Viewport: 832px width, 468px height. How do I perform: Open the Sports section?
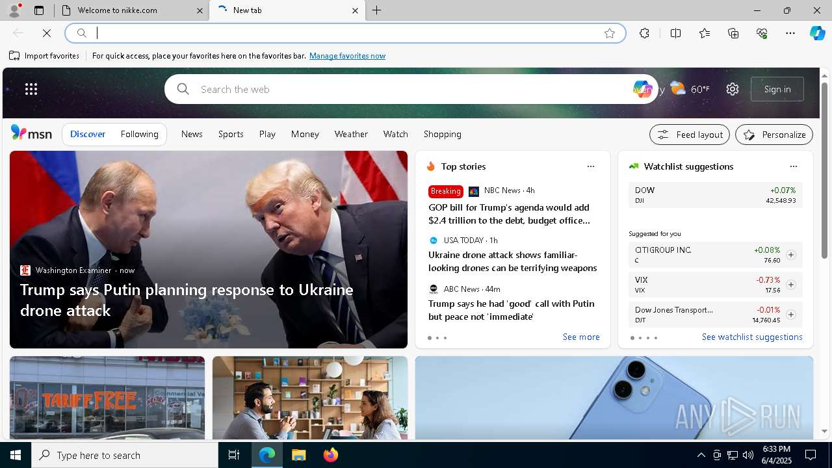click(x=231, y=134)
